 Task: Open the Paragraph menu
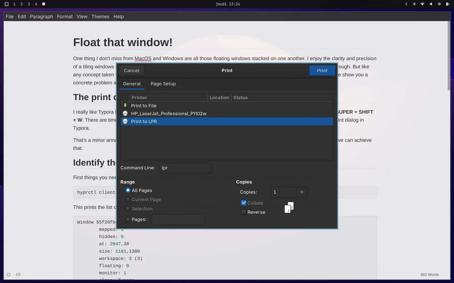coord(41,16)
